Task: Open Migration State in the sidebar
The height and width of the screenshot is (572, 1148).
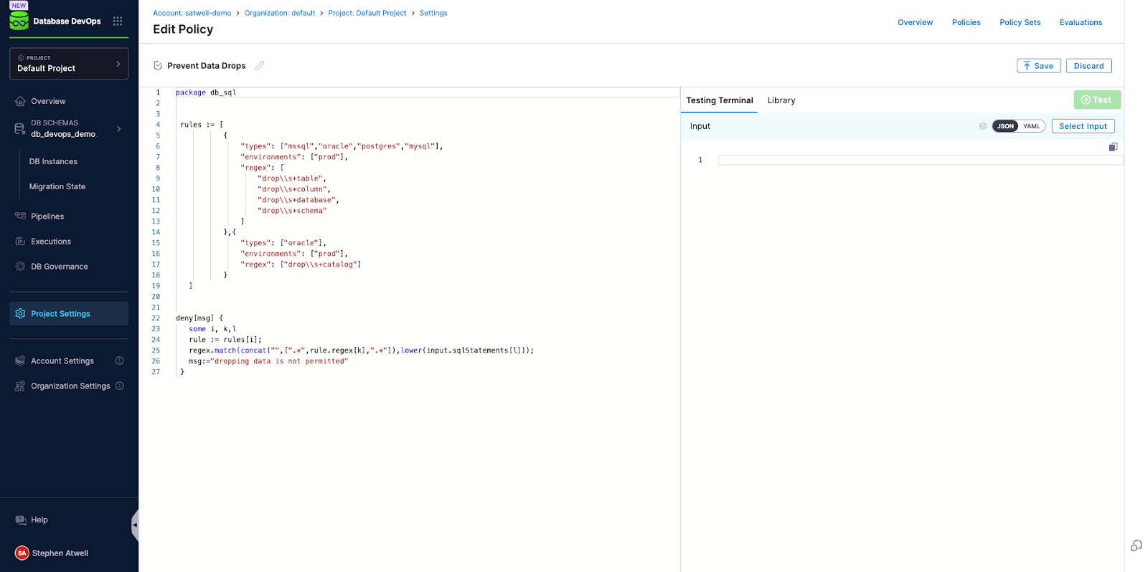Action: pos(57,186)
